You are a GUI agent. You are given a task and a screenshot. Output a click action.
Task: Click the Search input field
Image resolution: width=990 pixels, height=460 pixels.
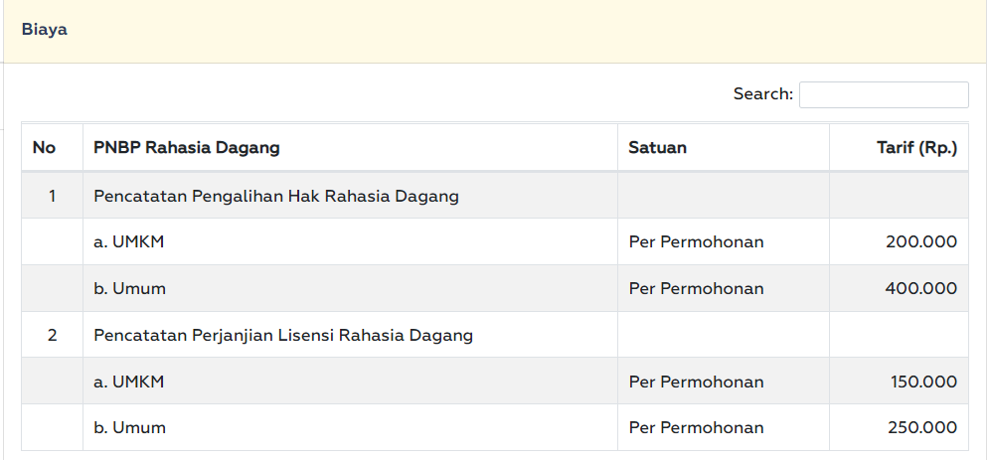(884, 94)
